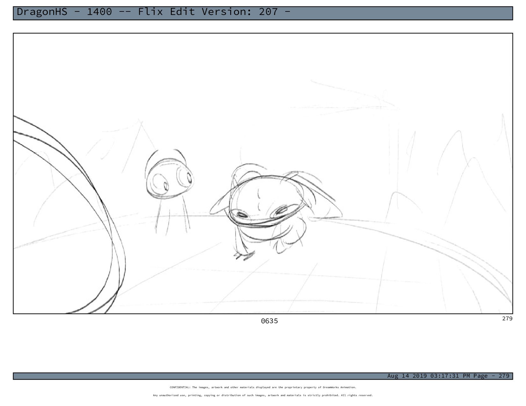526x406 pixels.
Task: Click the panel number "0635"
Action: click(x=269, y=321)
